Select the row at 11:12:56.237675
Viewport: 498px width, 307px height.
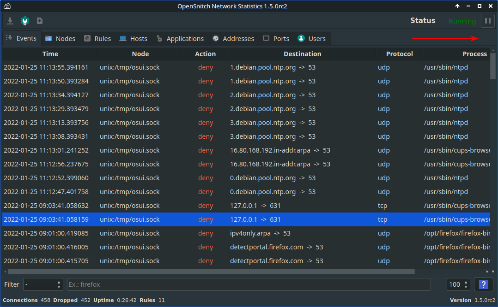click(246, 164)
